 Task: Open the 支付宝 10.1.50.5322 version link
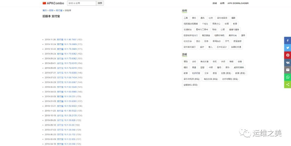67,111
